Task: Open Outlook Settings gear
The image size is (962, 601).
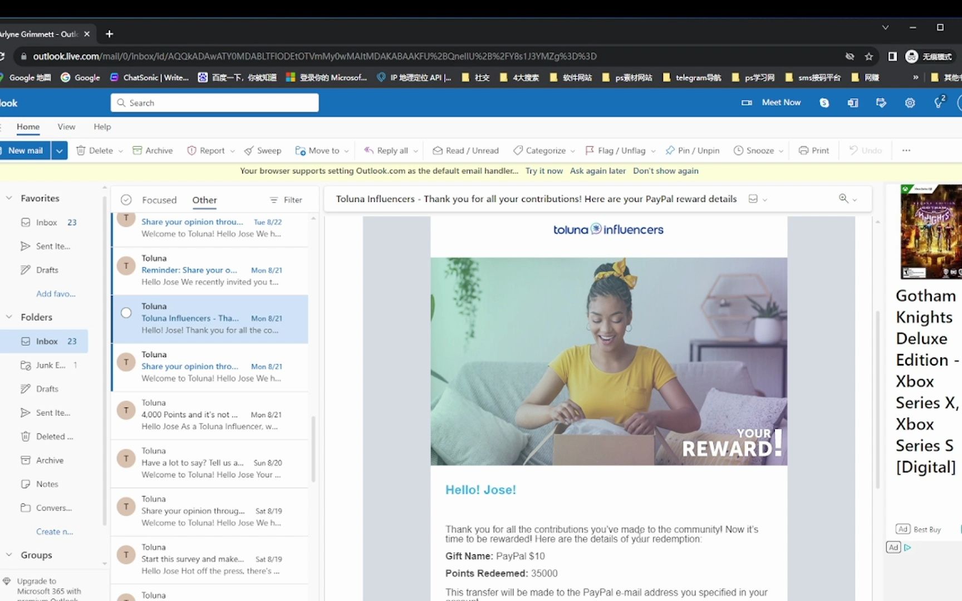Action: (x=910, y=103)
